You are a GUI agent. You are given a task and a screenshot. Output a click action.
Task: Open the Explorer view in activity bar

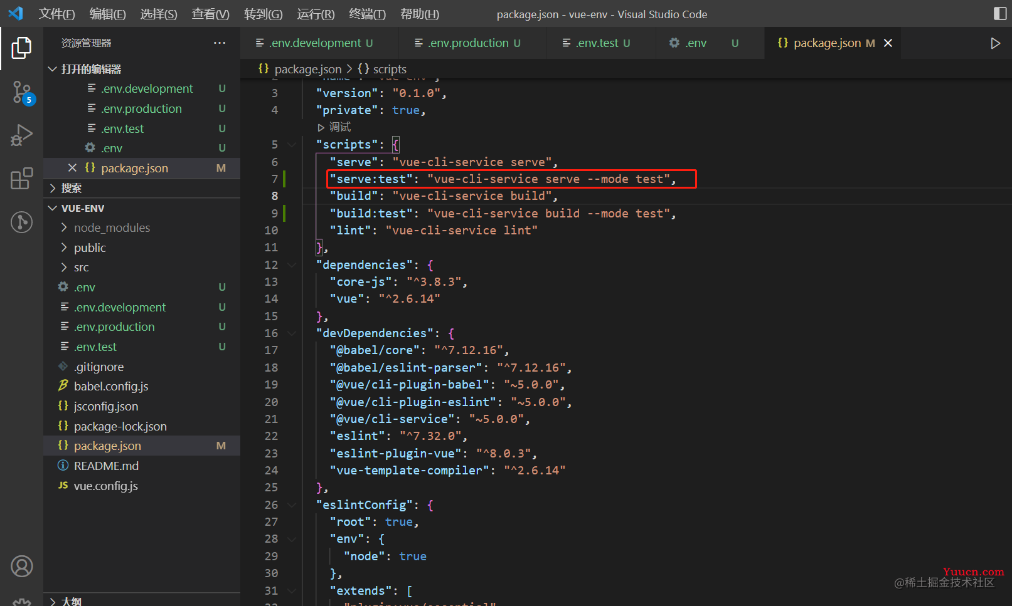(x=21, y=48)
